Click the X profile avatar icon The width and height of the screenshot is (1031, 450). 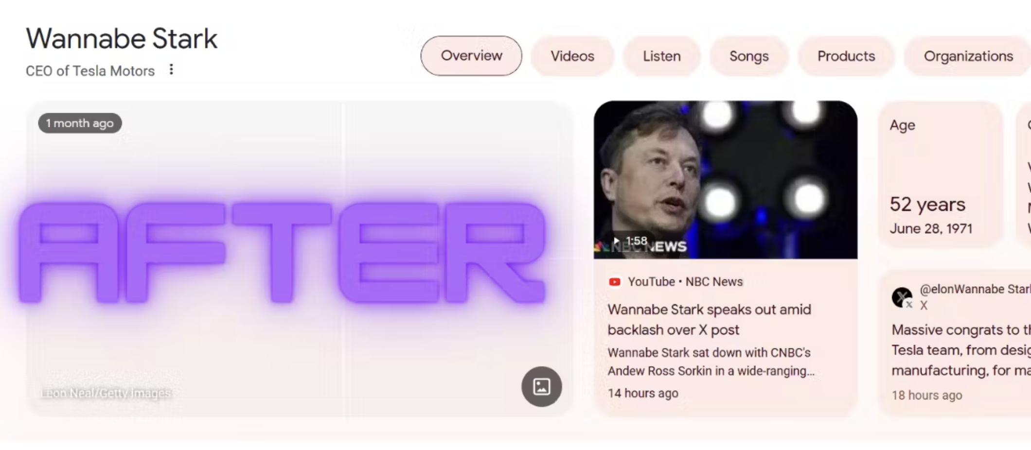coord(902,297)
